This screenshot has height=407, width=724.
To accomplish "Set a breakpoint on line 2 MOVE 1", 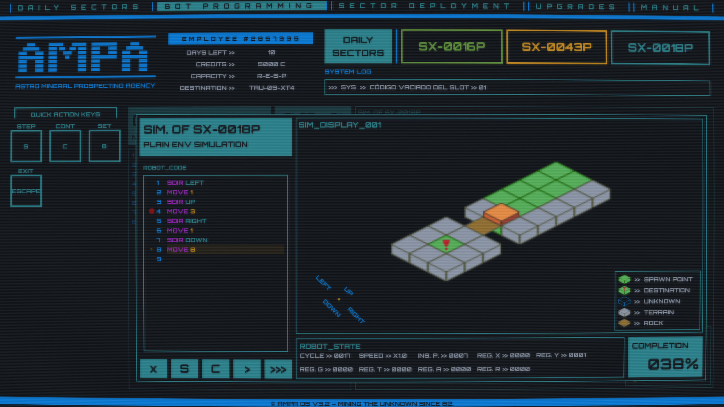I will [151, 192].
